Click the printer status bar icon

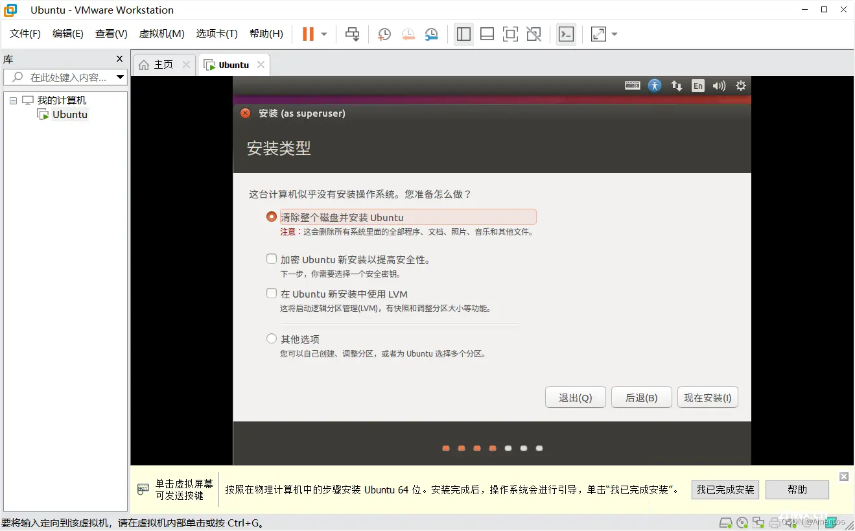775,523
